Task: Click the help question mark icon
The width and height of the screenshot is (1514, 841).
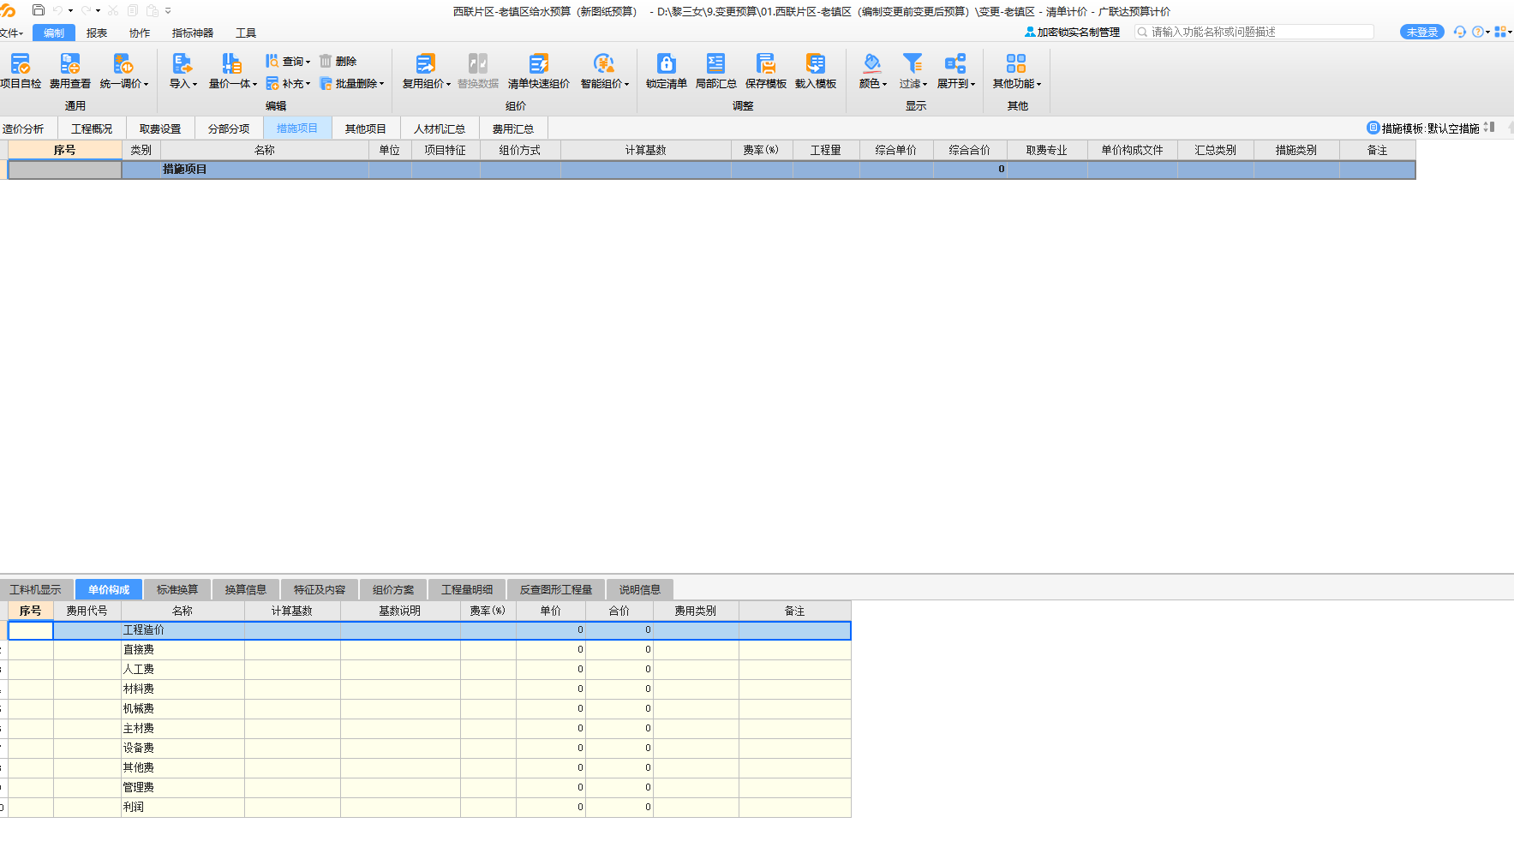Action: pyautogui.click(x=1478, y=32)
